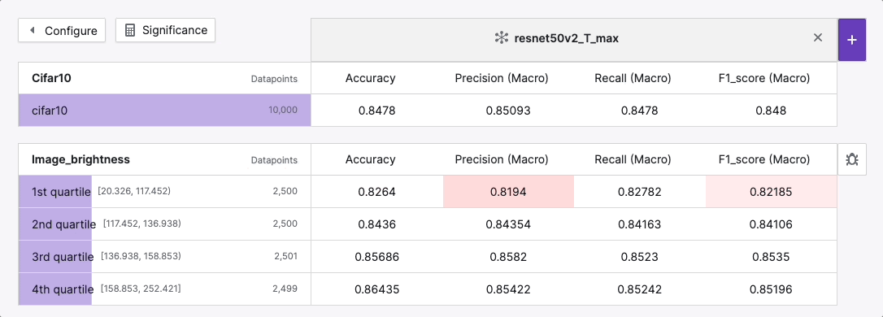This screenshot has height=317, width=883.
Task: Click 3rd quartile datapoints count 2,501
Action: pos(285,256)
